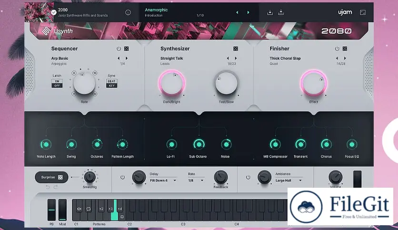
Task: Open the Filt Down 4 delay dropdown
Action: click(163, 181)
